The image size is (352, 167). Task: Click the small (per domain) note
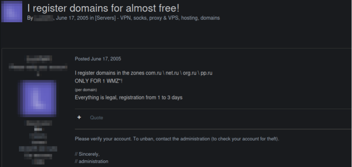point(86,90)
